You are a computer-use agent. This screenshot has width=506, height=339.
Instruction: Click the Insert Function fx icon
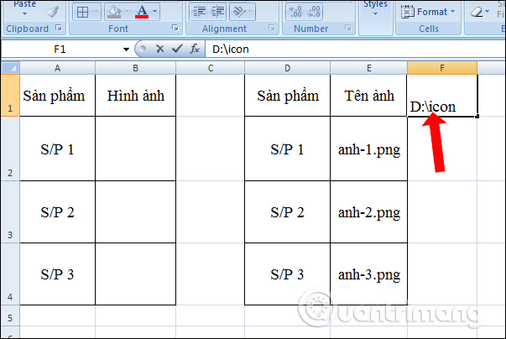(195, 49)
